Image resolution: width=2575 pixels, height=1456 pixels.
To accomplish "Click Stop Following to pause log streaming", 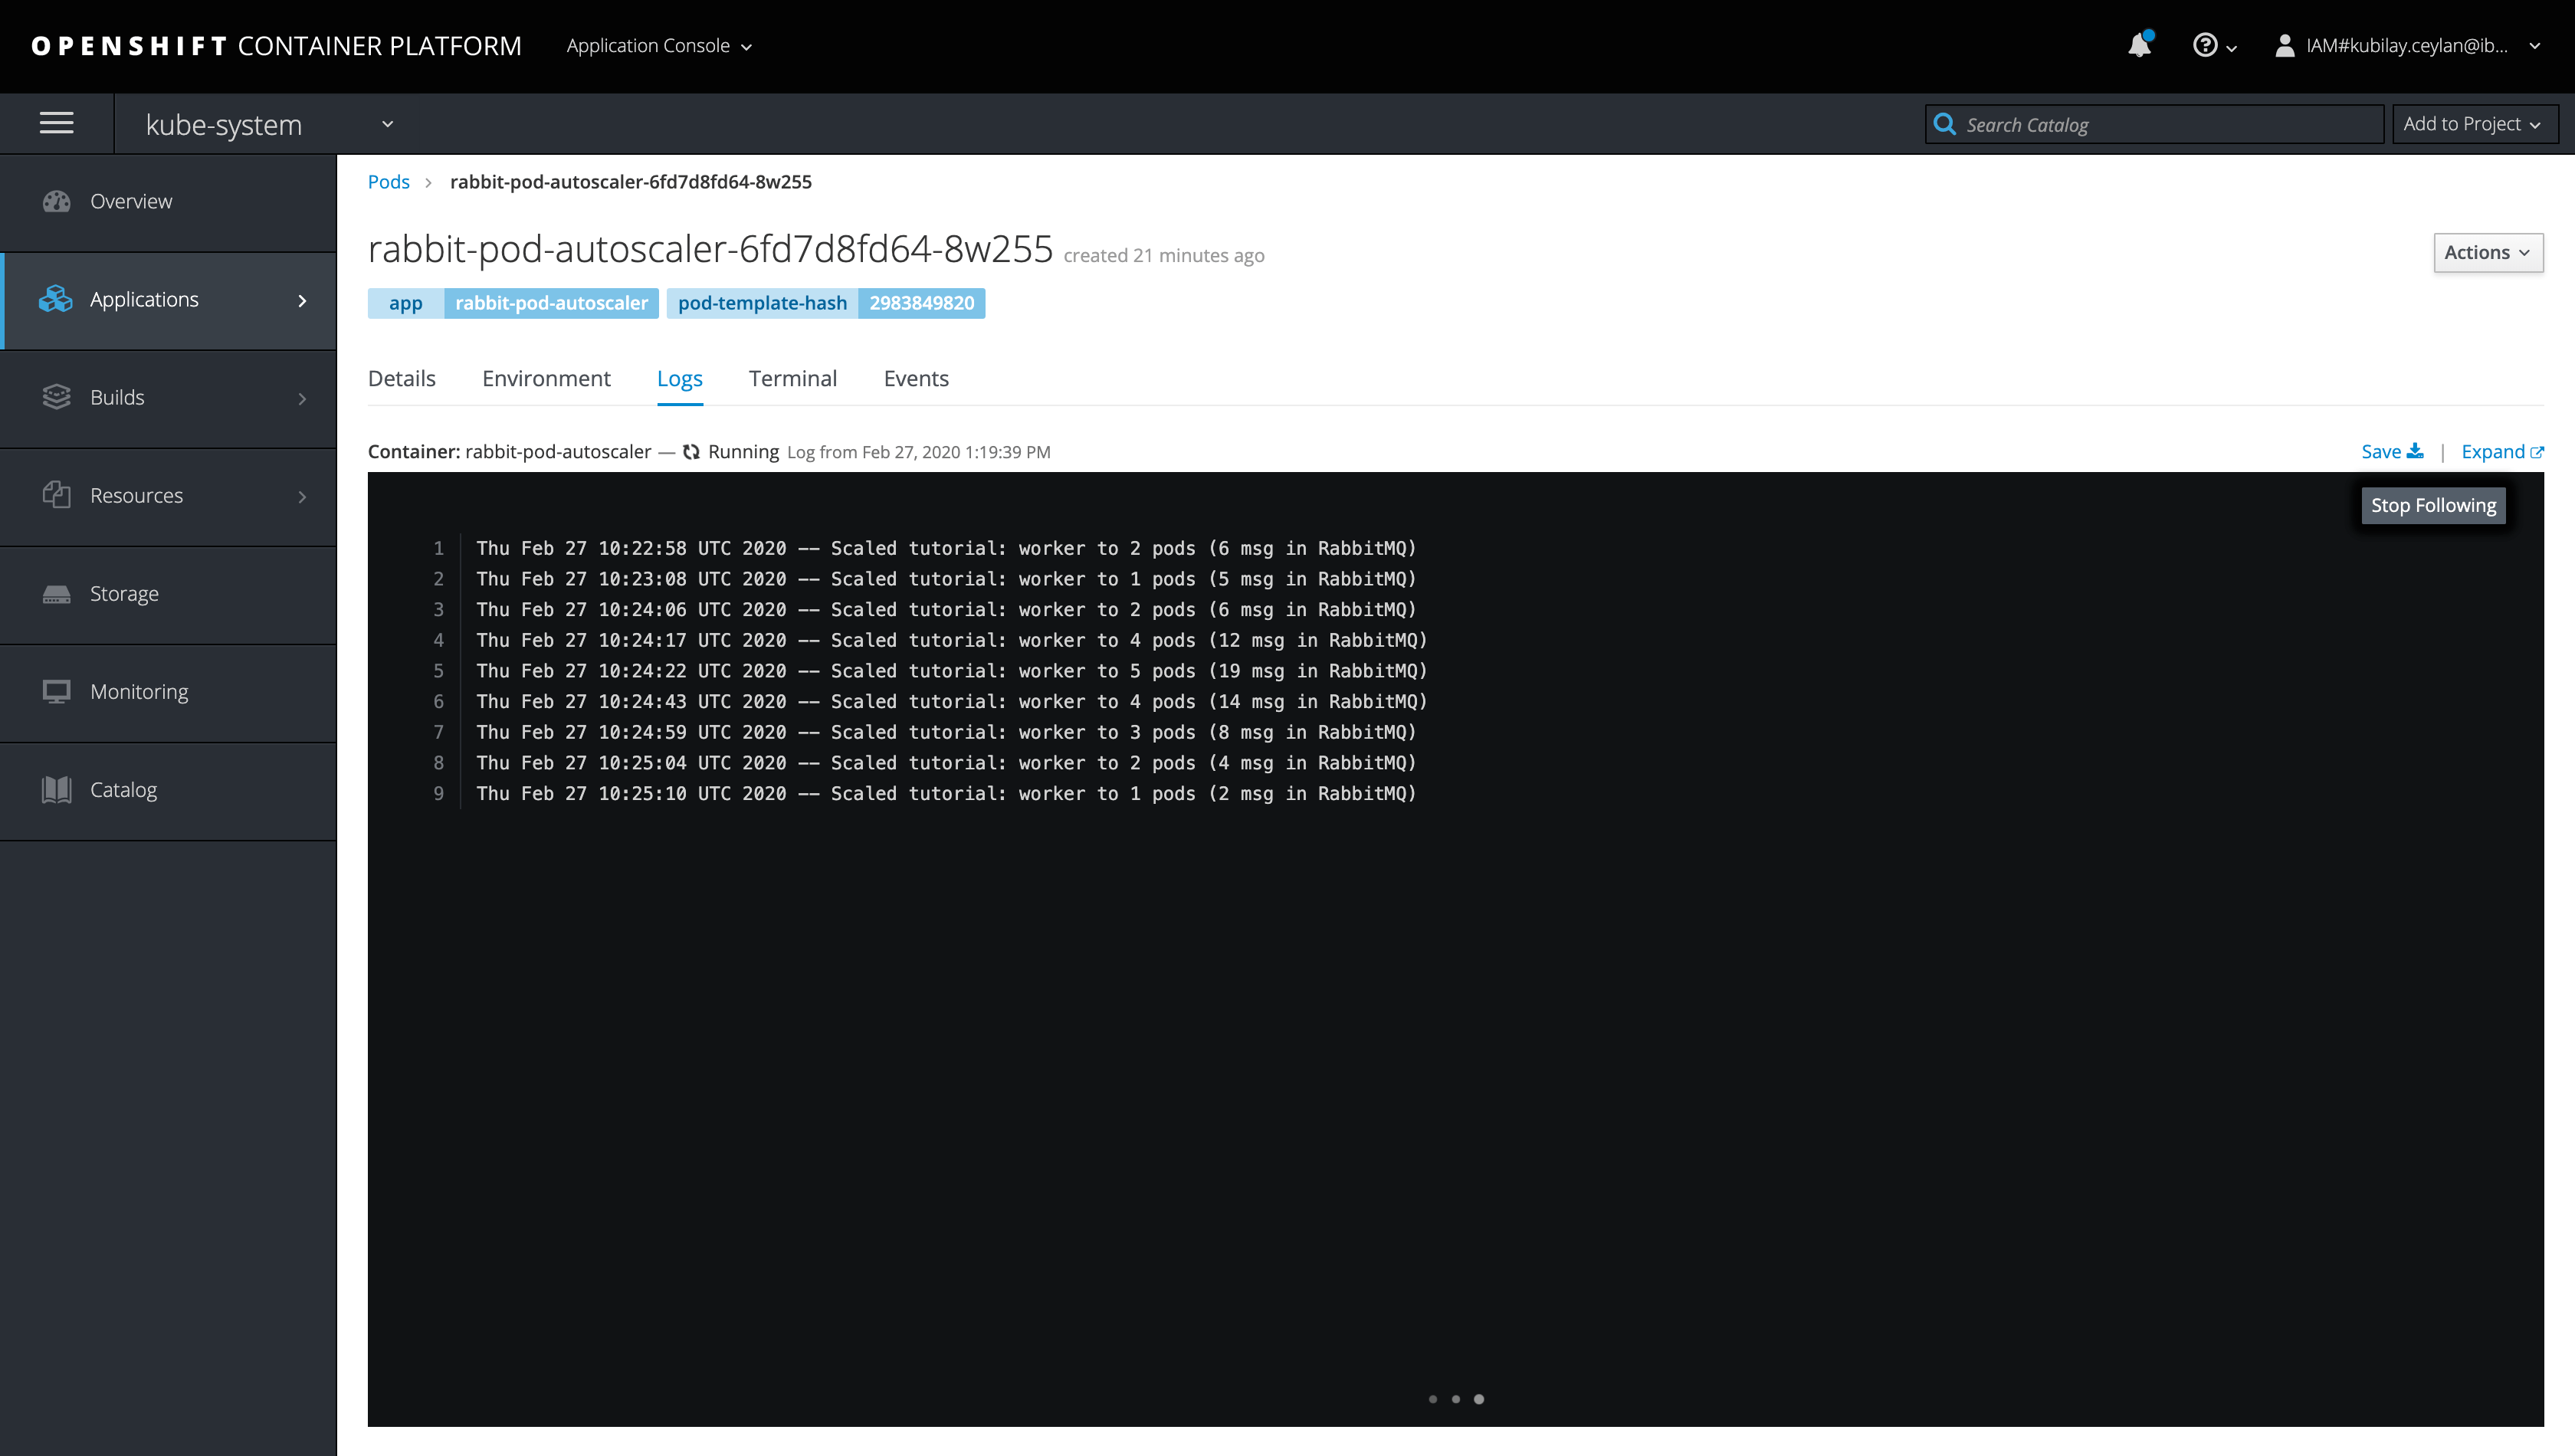I will point(2433,505).
